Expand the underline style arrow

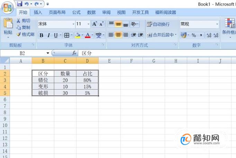(x=61, y=35)
